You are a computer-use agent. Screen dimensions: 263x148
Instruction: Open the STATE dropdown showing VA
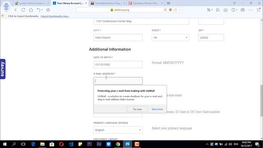tap(170, 37)
